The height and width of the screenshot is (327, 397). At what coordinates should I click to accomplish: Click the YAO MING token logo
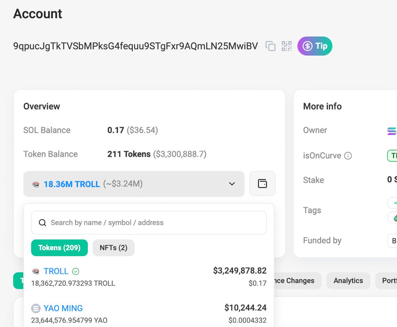click(36, 308)
